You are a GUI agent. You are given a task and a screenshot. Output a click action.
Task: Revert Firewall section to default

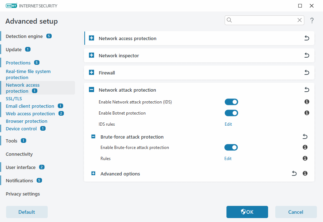pyautogui.click(x=307, y=72)
